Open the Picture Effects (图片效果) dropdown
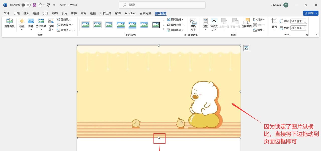This screenshot has height=151, width=321. (x=175, y=25)
